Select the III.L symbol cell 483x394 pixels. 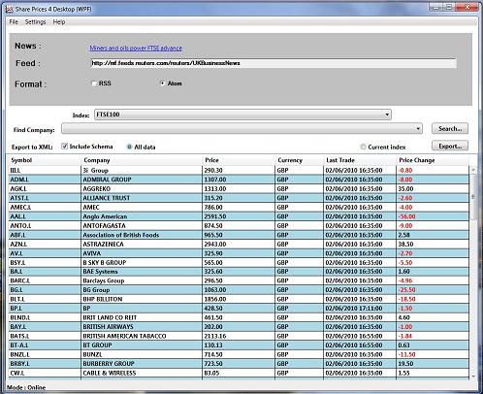coord(45,170)
